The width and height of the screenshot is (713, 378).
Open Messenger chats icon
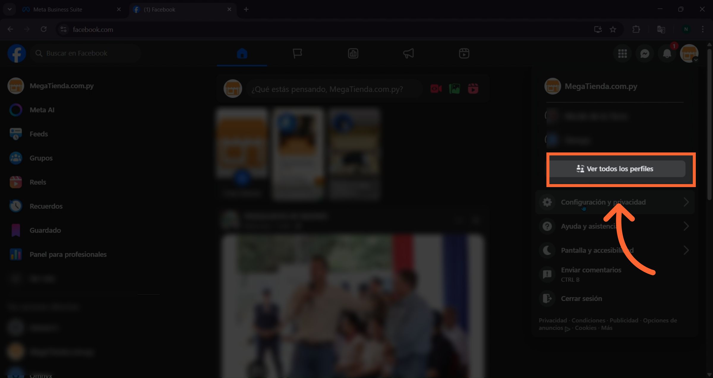pos(644,53)
